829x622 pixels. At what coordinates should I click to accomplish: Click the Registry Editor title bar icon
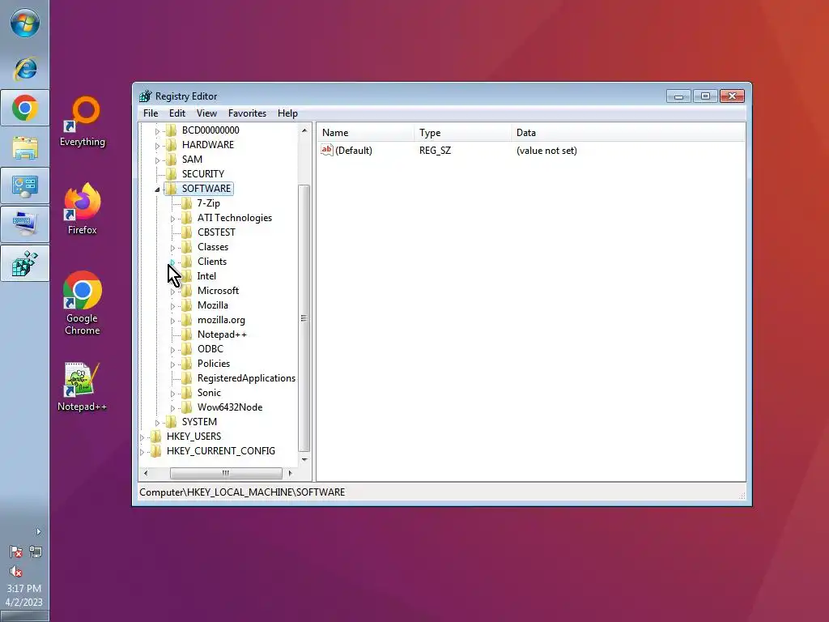[x=146, y=96]
